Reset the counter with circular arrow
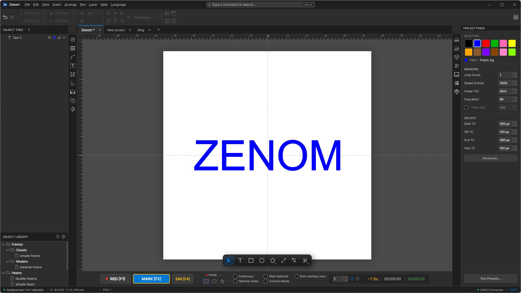The image size is (521, 293). [x=358, y=279]
